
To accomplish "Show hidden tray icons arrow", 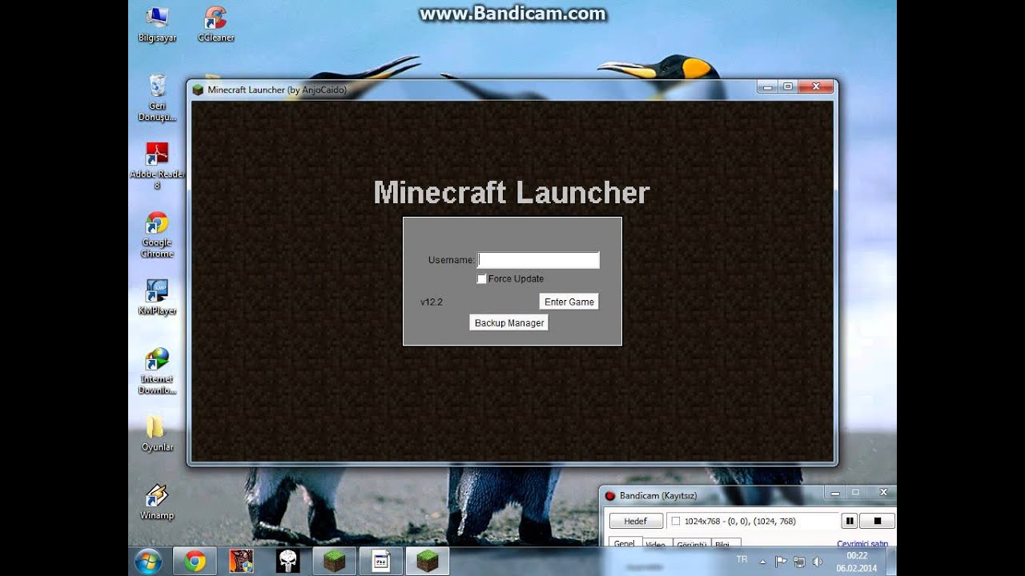I will [x=762, y=562].
